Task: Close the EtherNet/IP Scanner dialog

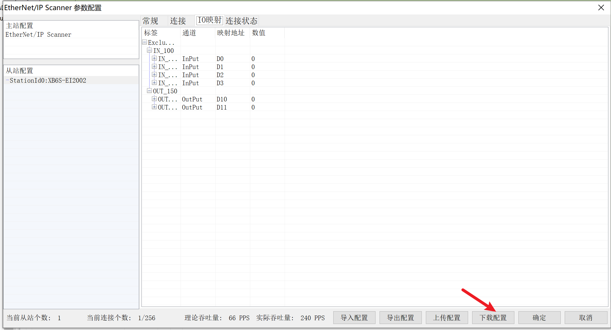Action: pyautogui.click(x=601, y=8)
